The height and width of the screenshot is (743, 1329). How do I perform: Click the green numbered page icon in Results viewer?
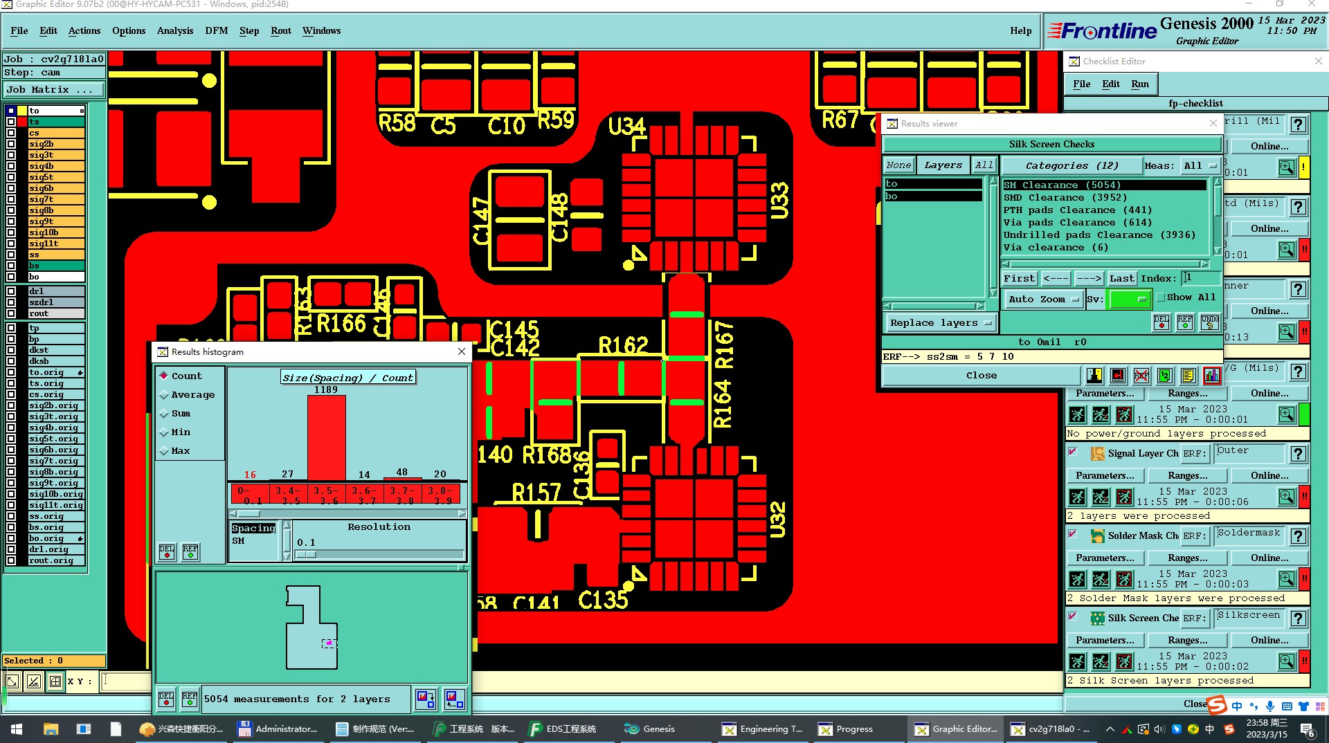[1165, 376]
